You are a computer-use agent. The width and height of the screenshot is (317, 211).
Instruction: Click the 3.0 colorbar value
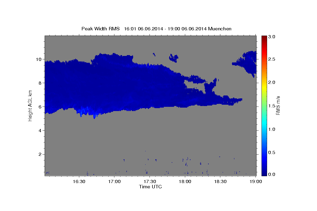pyautogui.click(x=272, y=37)
